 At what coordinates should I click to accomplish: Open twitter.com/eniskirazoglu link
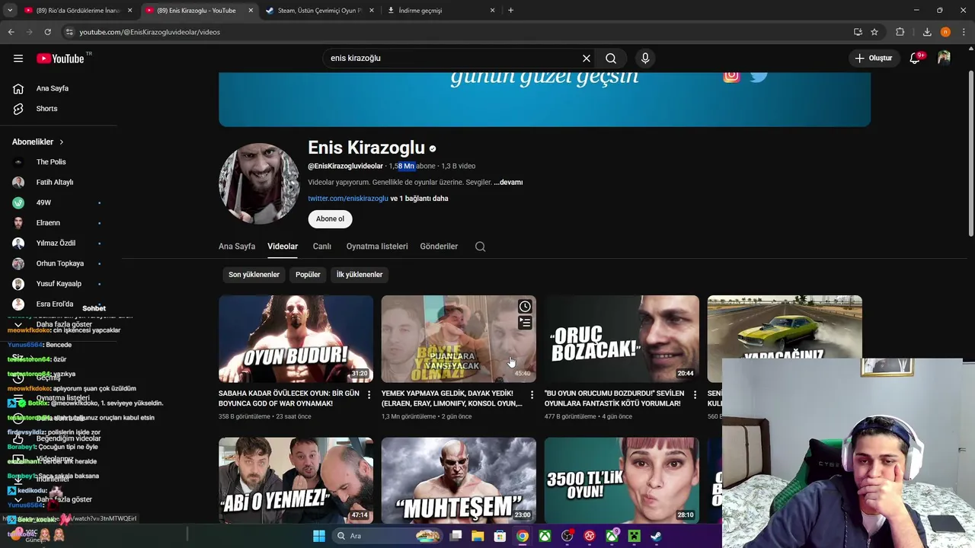pyautogui.click(x=348, y=199)
